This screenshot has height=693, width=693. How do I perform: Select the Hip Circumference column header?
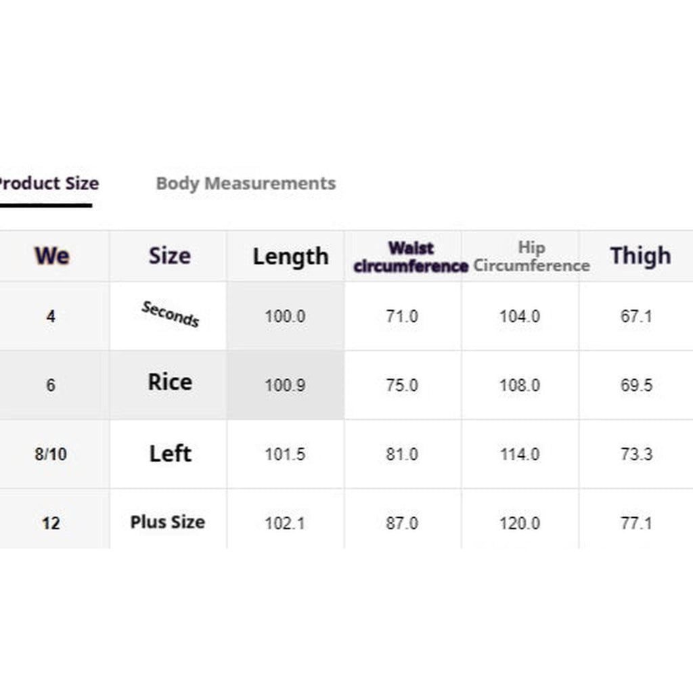point(531,256)
